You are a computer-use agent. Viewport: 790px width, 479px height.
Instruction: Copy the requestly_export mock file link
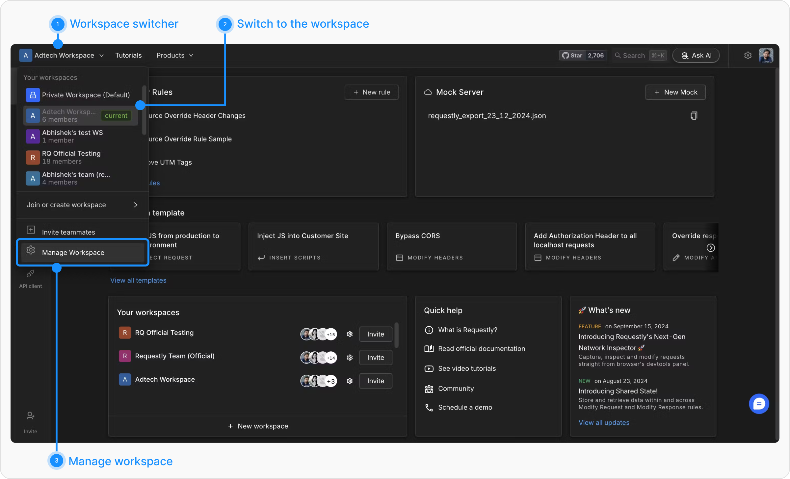click(x=694, y=115)
